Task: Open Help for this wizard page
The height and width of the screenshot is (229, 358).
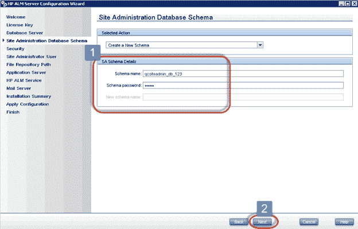Action: (344, 222)
